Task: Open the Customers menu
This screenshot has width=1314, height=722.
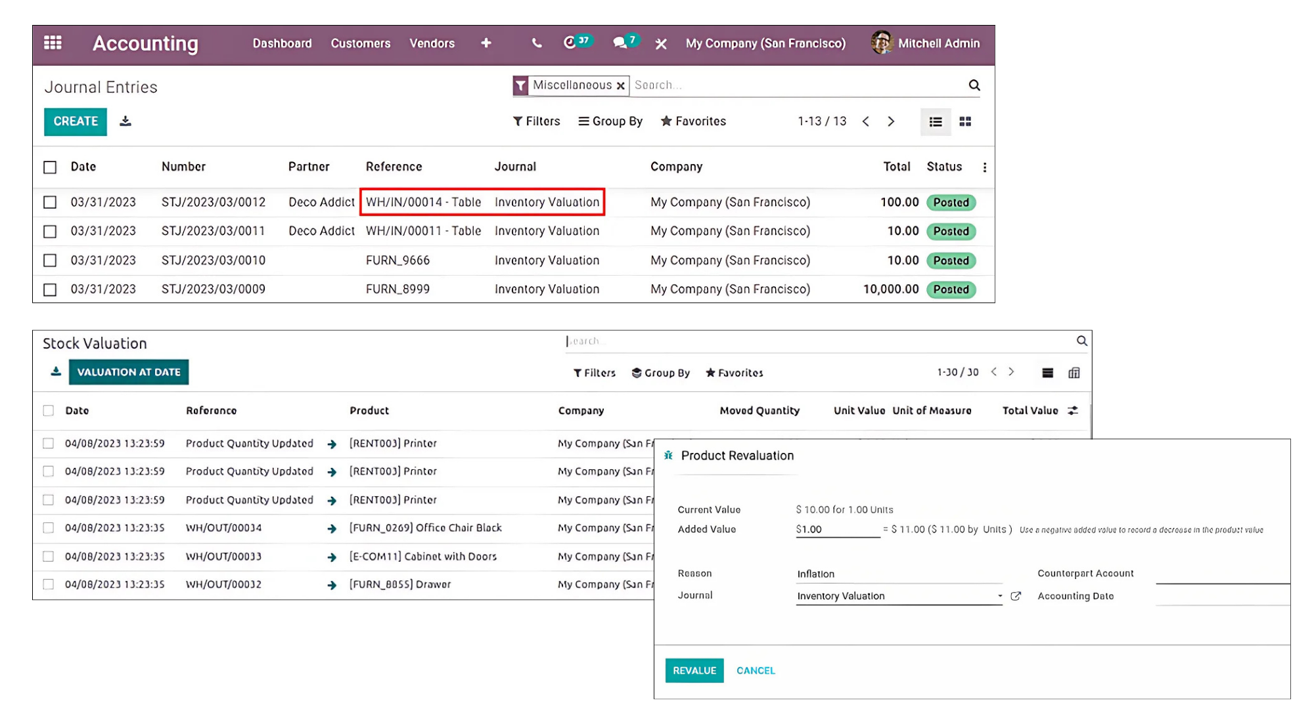Action: pos(360,43)
